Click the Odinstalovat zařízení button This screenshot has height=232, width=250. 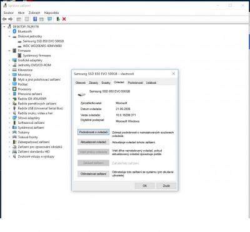93,174
